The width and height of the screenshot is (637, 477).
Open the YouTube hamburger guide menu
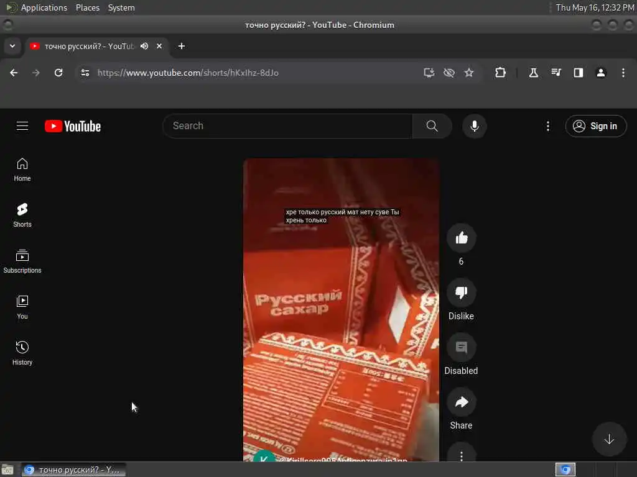point(22,126)
